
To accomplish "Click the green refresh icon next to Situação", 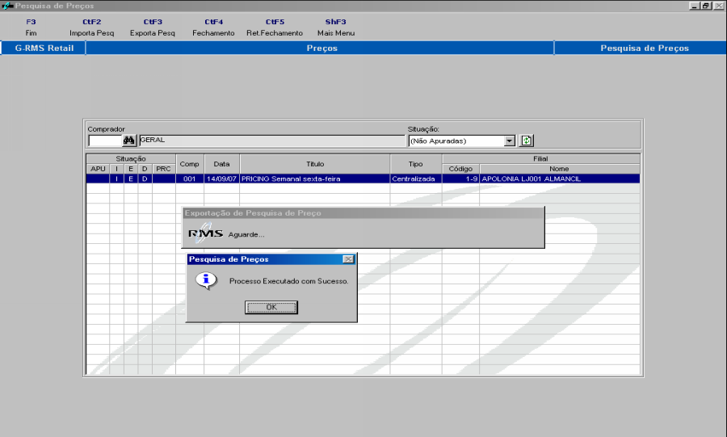I will (526, 141).
